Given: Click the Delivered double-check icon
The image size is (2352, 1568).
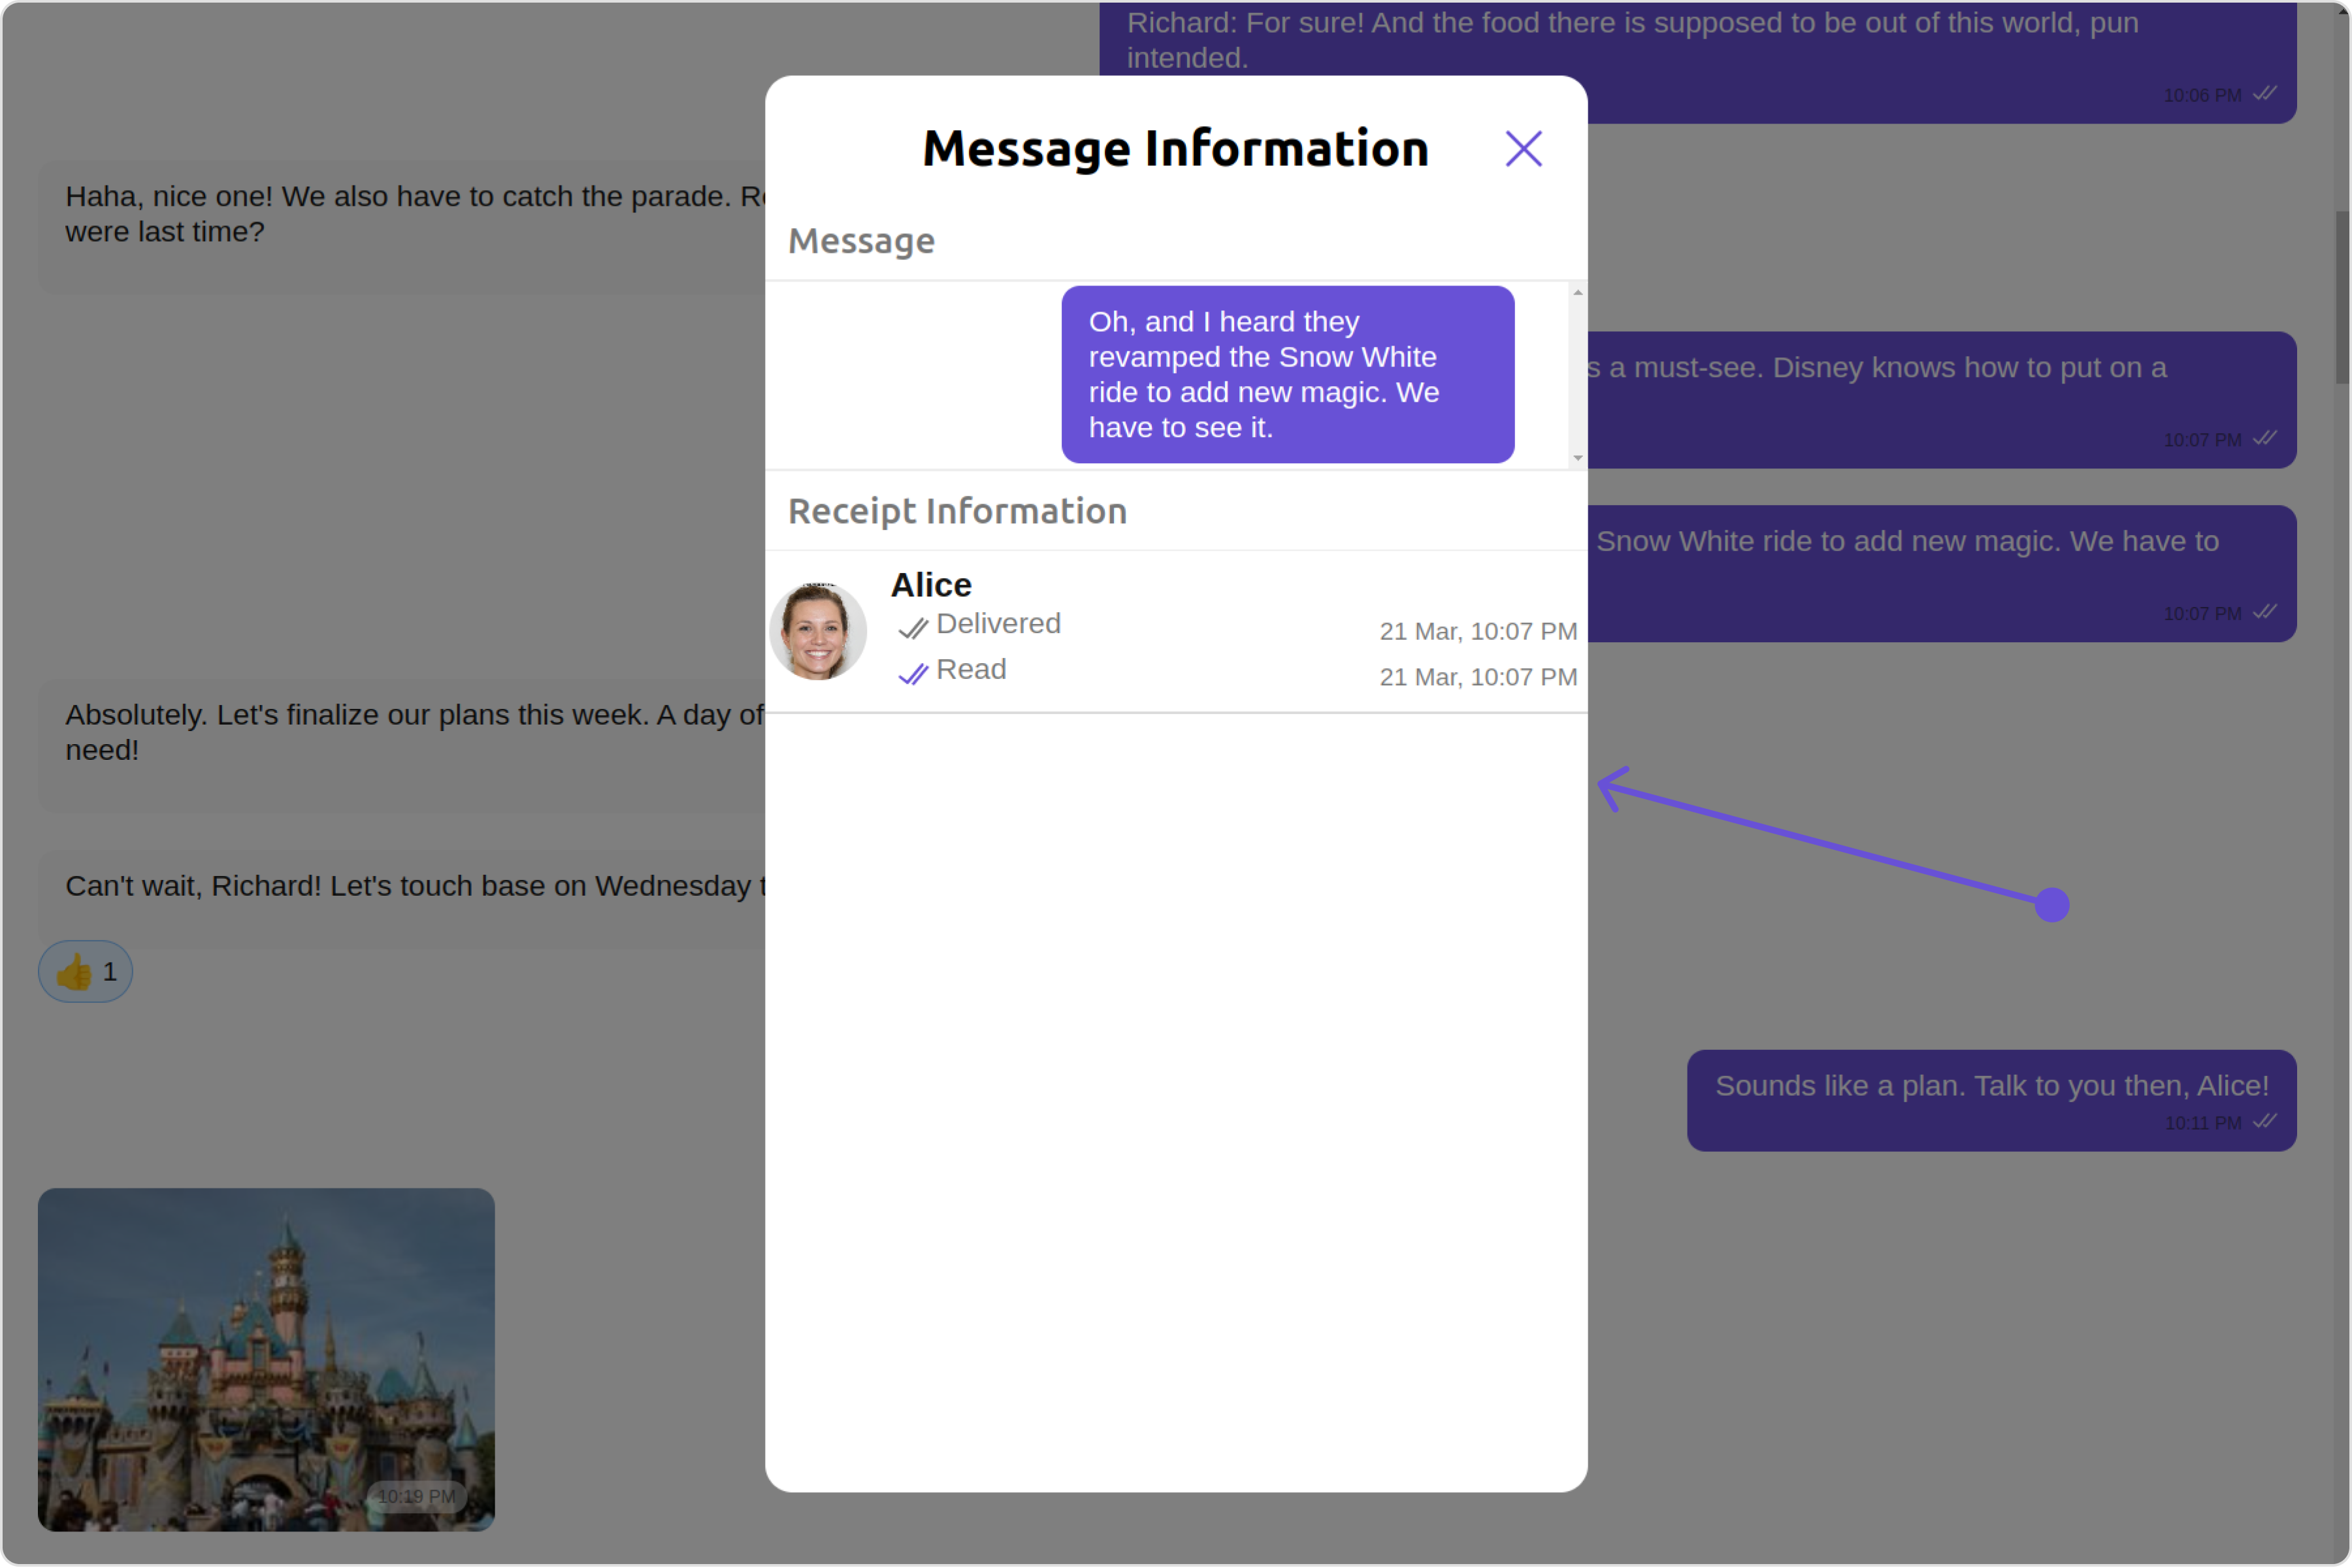Looking at the screenshot, I should (x=913, y=628).
